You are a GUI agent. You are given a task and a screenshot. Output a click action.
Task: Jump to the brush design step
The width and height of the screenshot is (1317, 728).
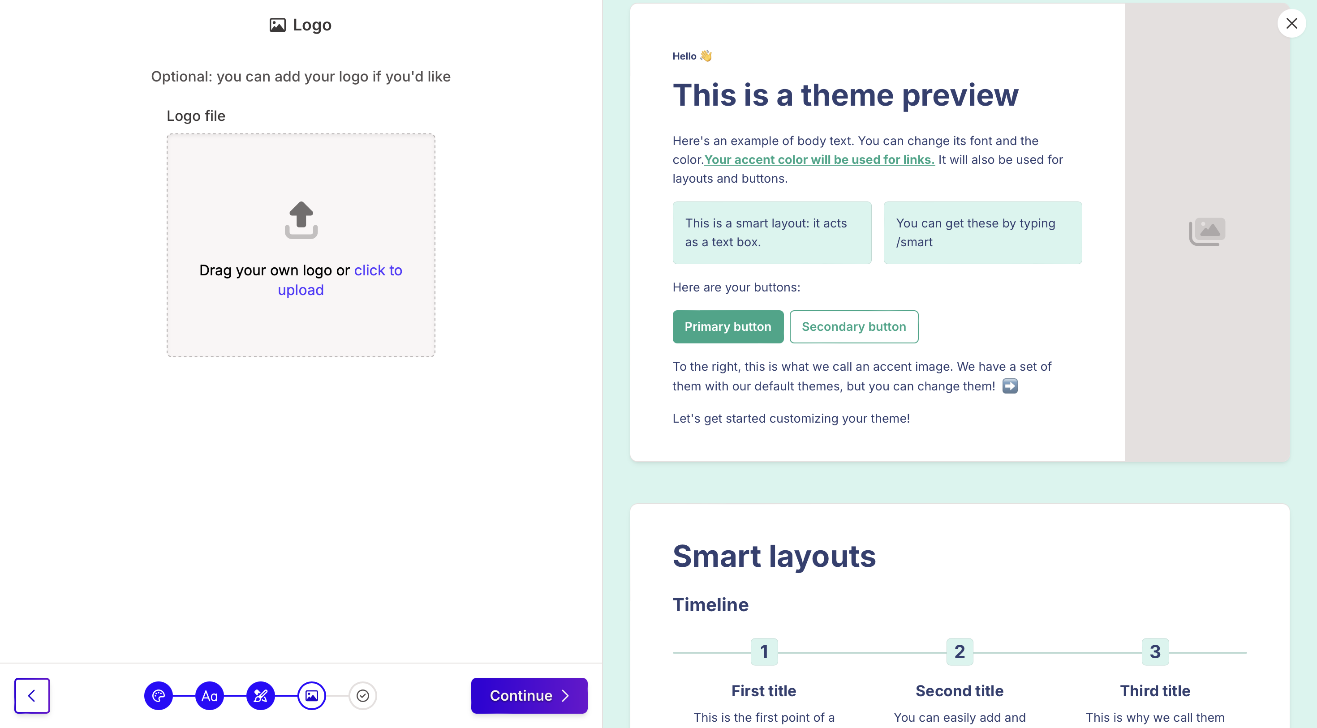point(261,695)
